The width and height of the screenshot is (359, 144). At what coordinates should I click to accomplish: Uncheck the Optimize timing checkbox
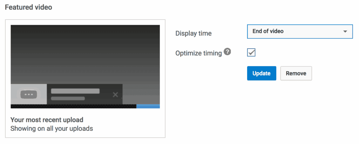click(x=251, y=53)
